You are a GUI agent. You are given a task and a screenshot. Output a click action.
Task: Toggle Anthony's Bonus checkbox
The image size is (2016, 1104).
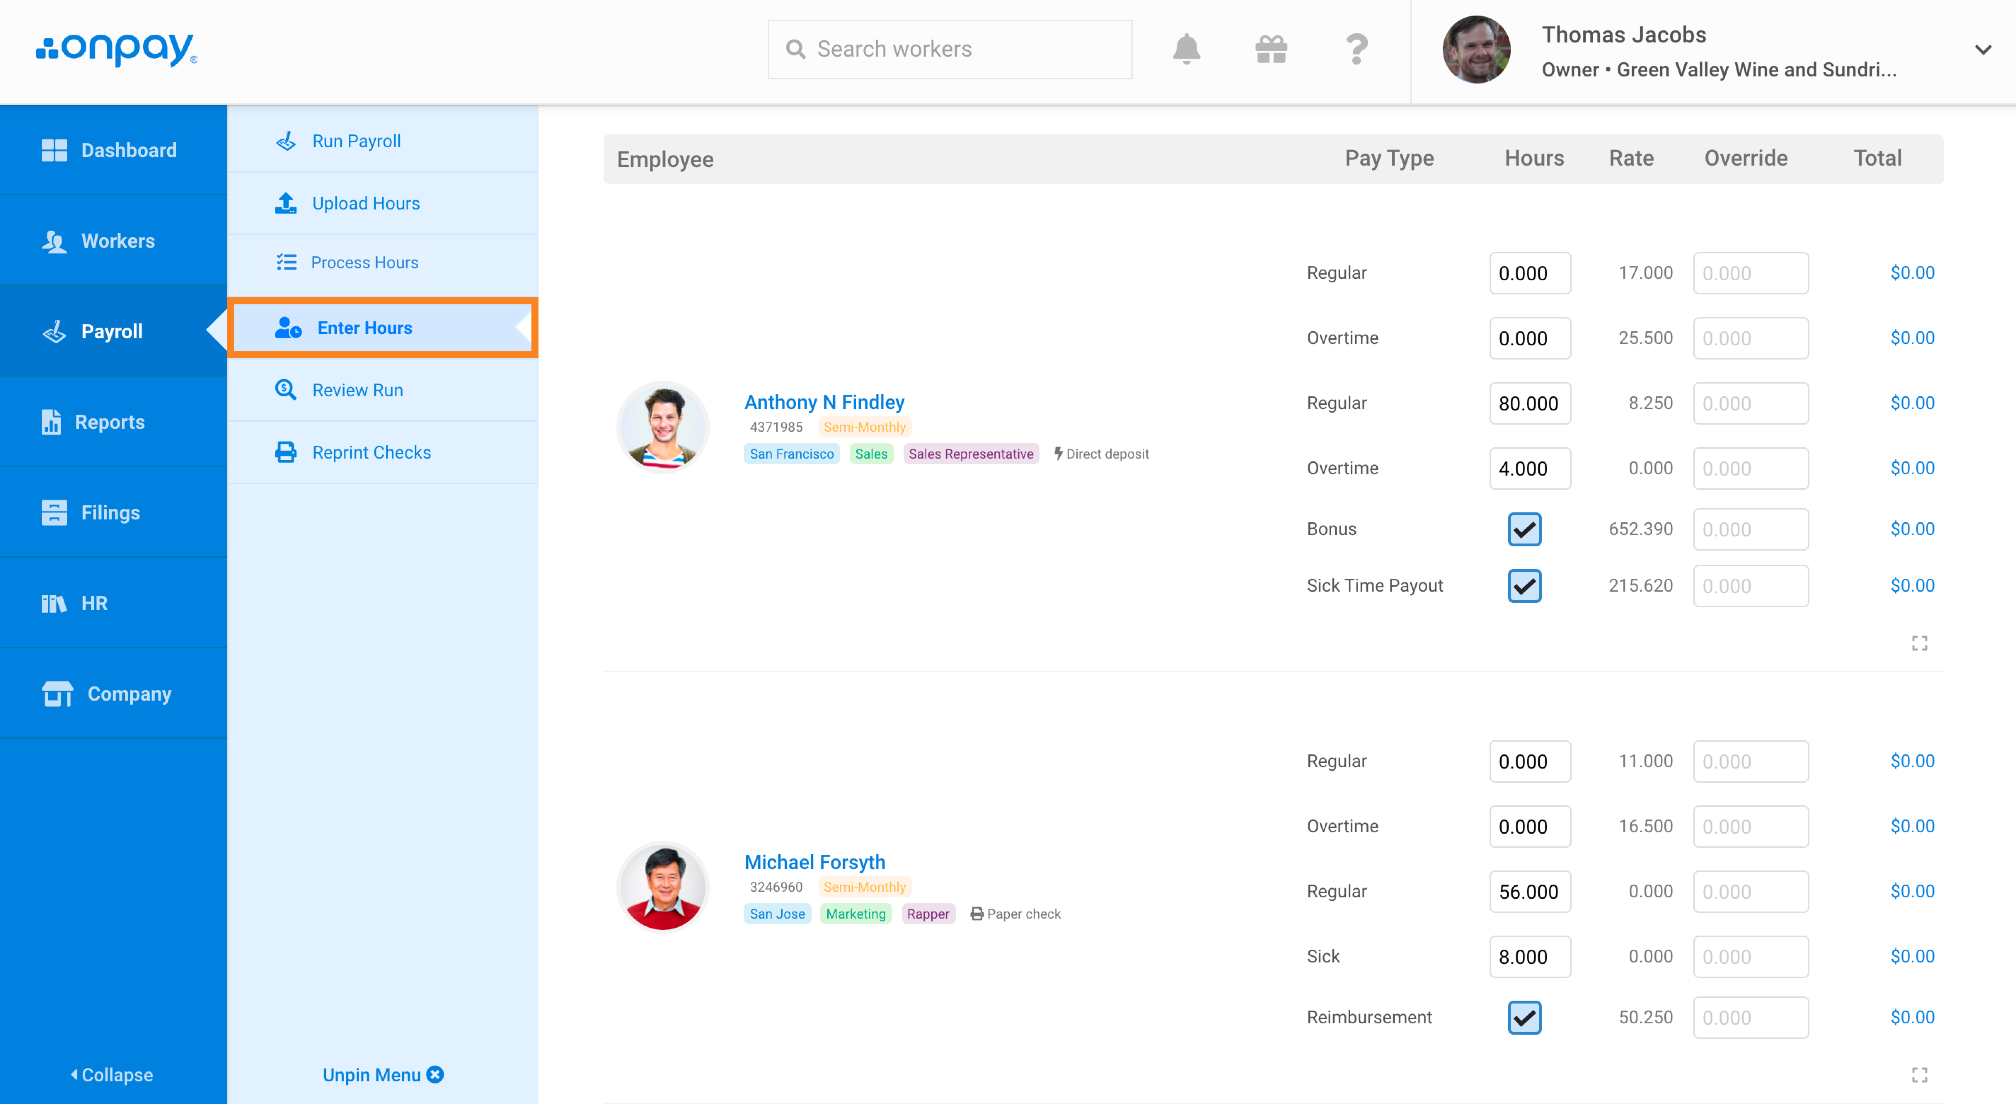(1524, 529)
